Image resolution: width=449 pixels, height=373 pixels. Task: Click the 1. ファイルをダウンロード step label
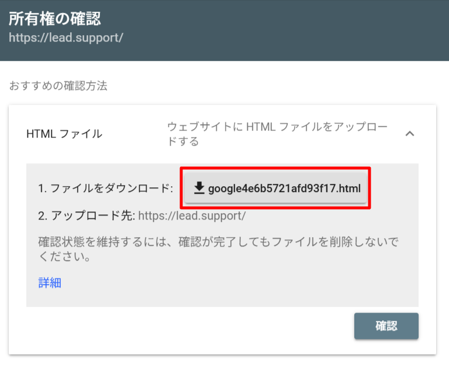click(106, 189)
